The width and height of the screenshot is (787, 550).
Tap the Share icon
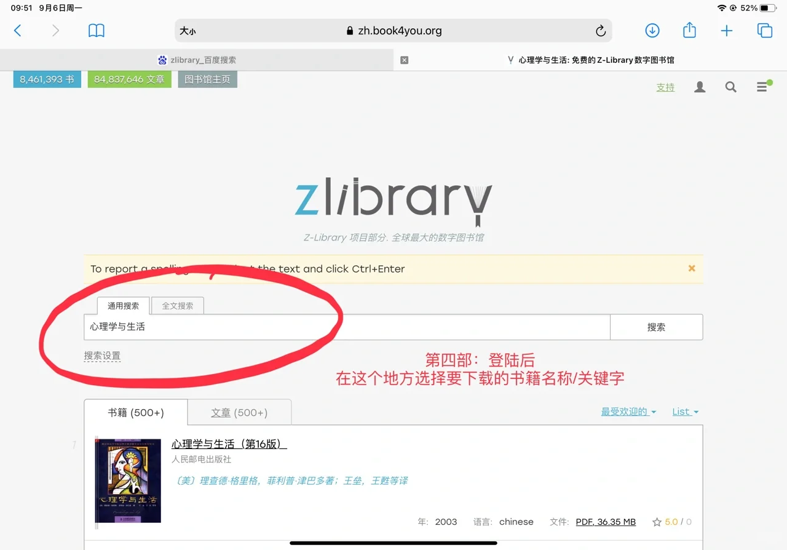690,30
